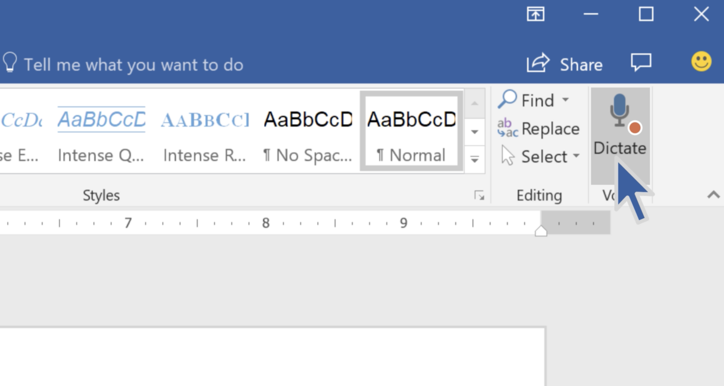The image size is (724, 386).
Task: Click the smiley feedback icon
Action: coord(701,62)
